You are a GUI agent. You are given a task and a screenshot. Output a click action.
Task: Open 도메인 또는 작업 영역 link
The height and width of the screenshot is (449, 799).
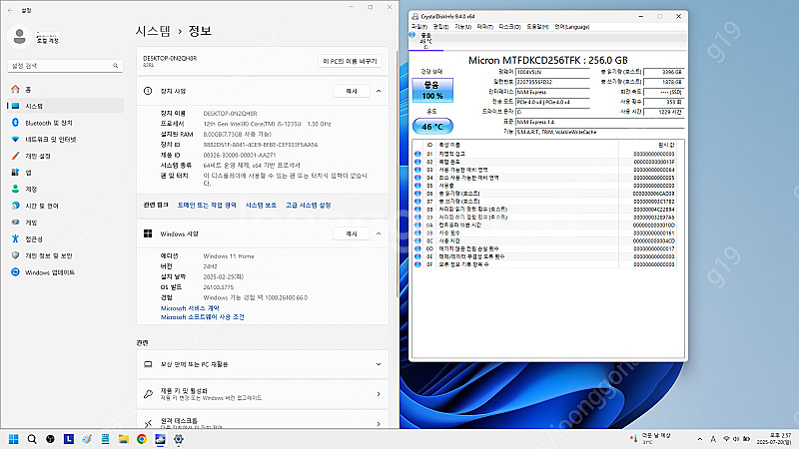coord(207,206)
